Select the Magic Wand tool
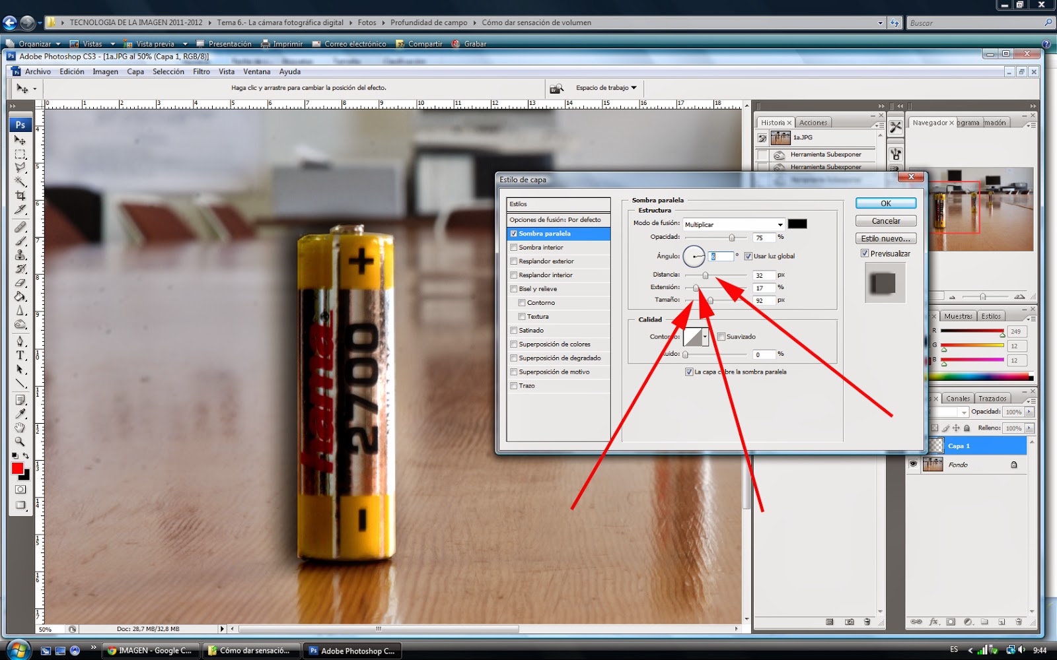This screenshot has width=1057, height=660. click(x=20, y=181)
